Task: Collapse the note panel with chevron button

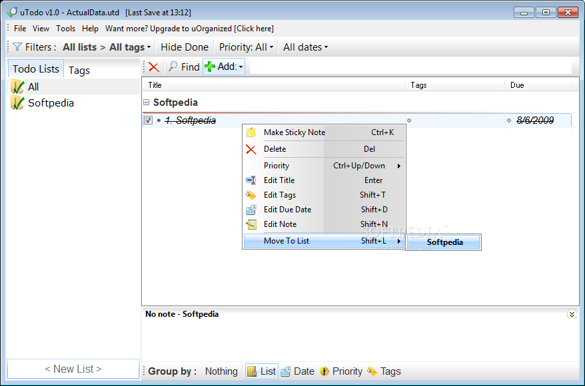Action: tap(572, 314)
